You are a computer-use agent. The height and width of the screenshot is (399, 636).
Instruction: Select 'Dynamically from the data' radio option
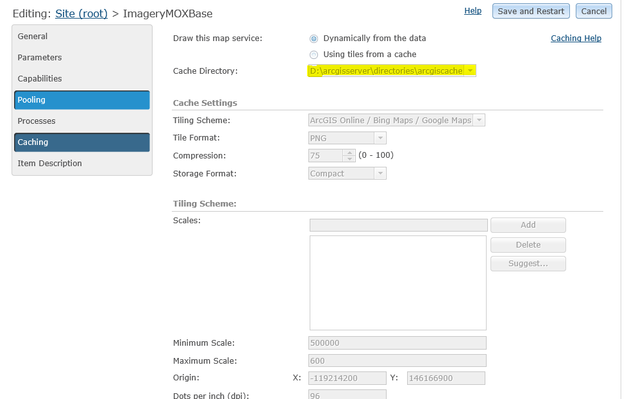click(314, 38)
